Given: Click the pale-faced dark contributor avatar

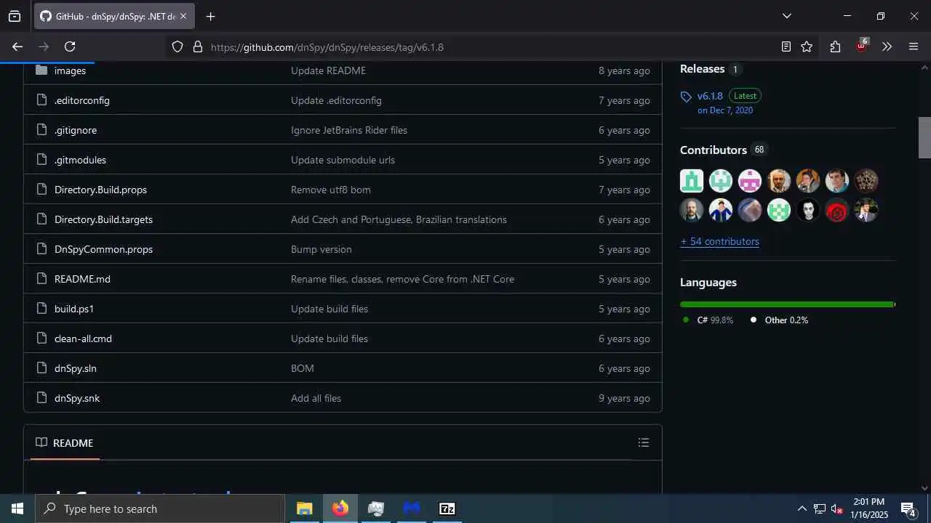Looking at the screenshot, I should (x=808, y=210).
